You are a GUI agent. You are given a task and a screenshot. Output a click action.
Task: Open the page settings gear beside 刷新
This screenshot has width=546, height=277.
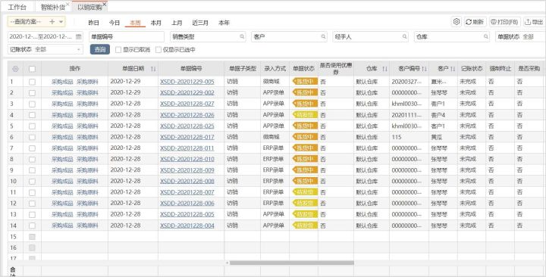[x=457, y=22]
